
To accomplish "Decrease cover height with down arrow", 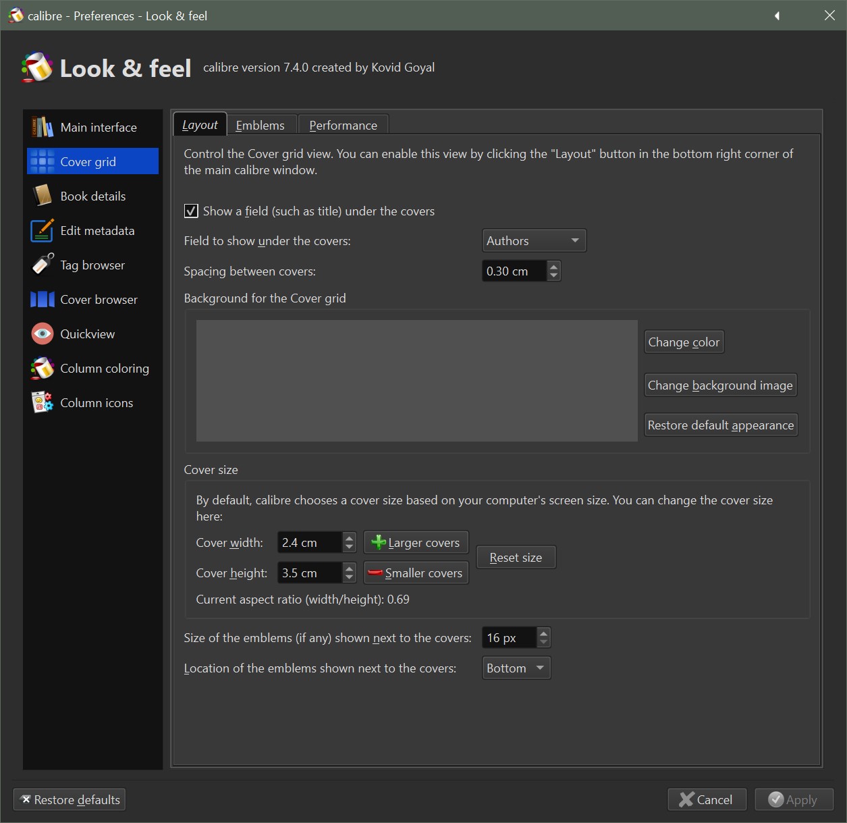I will click(x=349, y=578).
